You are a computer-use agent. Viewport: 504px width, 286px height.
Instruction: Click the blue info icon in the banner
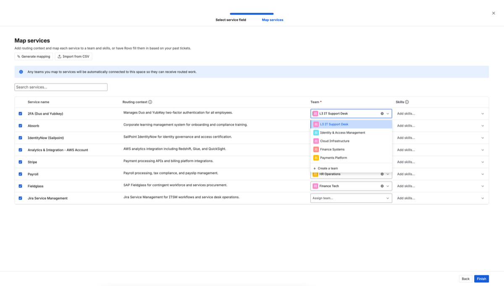click(x=21, y=72)
